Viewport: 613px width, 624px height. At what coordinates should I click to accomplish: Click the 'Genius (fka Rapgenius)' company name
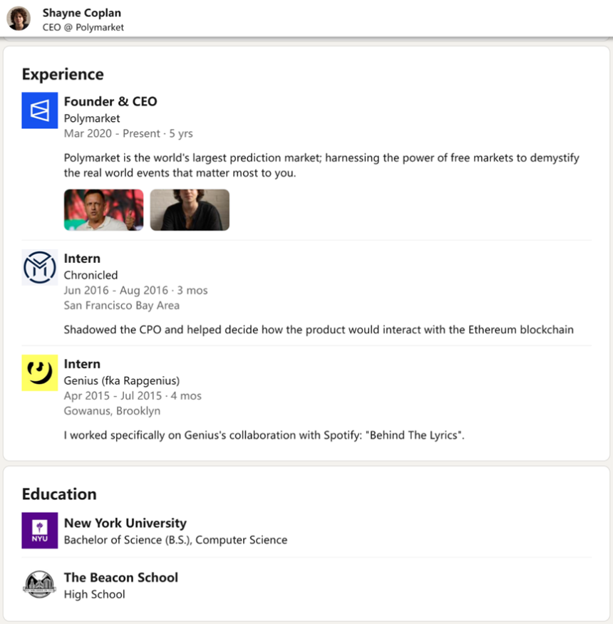pos(121,380)
